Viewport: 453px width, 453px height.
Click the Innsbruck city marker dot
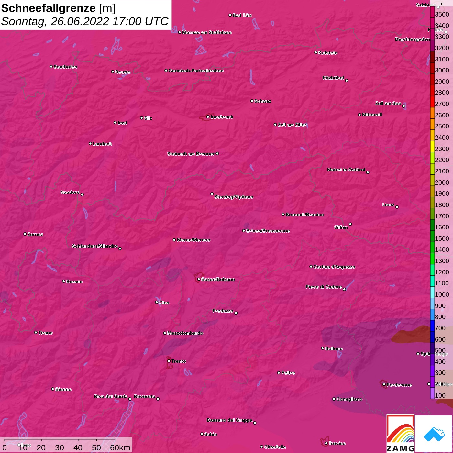[208, 117]
